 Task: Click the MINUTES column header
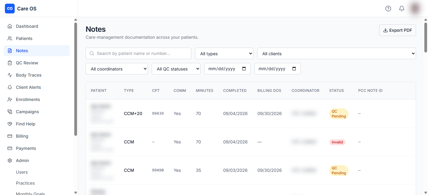(x=205, y=91)
